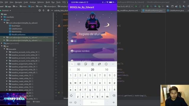Click the code field containing 20
The image size is (189, 106).
(x=92, y=41)
